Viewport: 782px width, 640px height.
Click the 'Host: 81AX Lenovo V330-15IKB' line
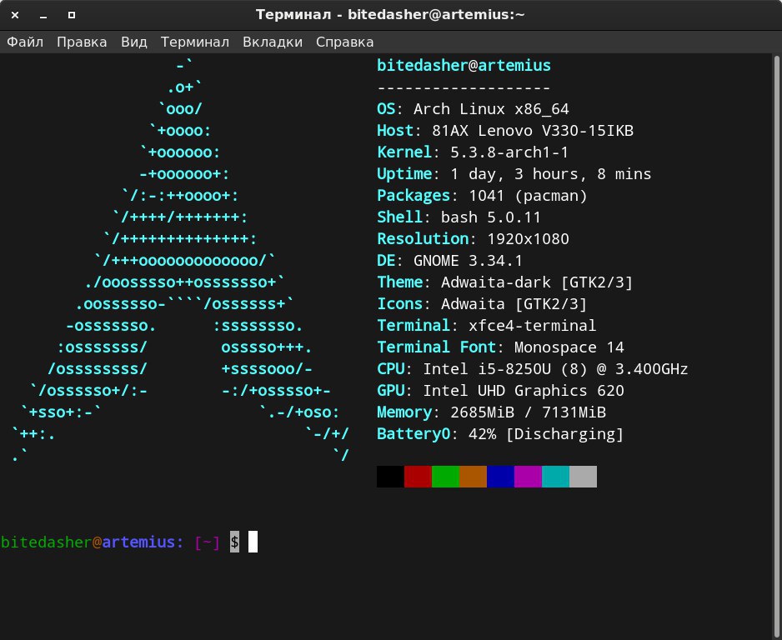(505, 131)
